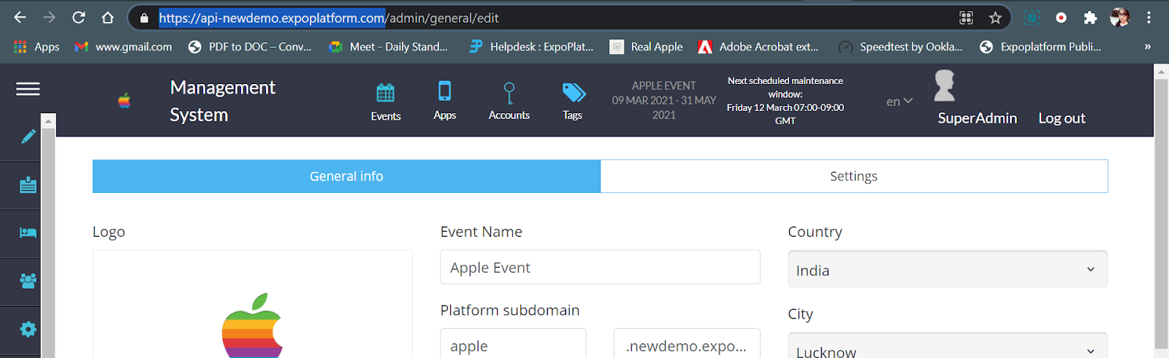The width and height of the screenshot is (1169, 358).
Task: Toggle the hamburger sidebar menu
Action: (28, 88)
